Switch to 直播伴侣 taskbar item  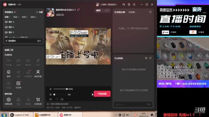[x=70, y=115]
